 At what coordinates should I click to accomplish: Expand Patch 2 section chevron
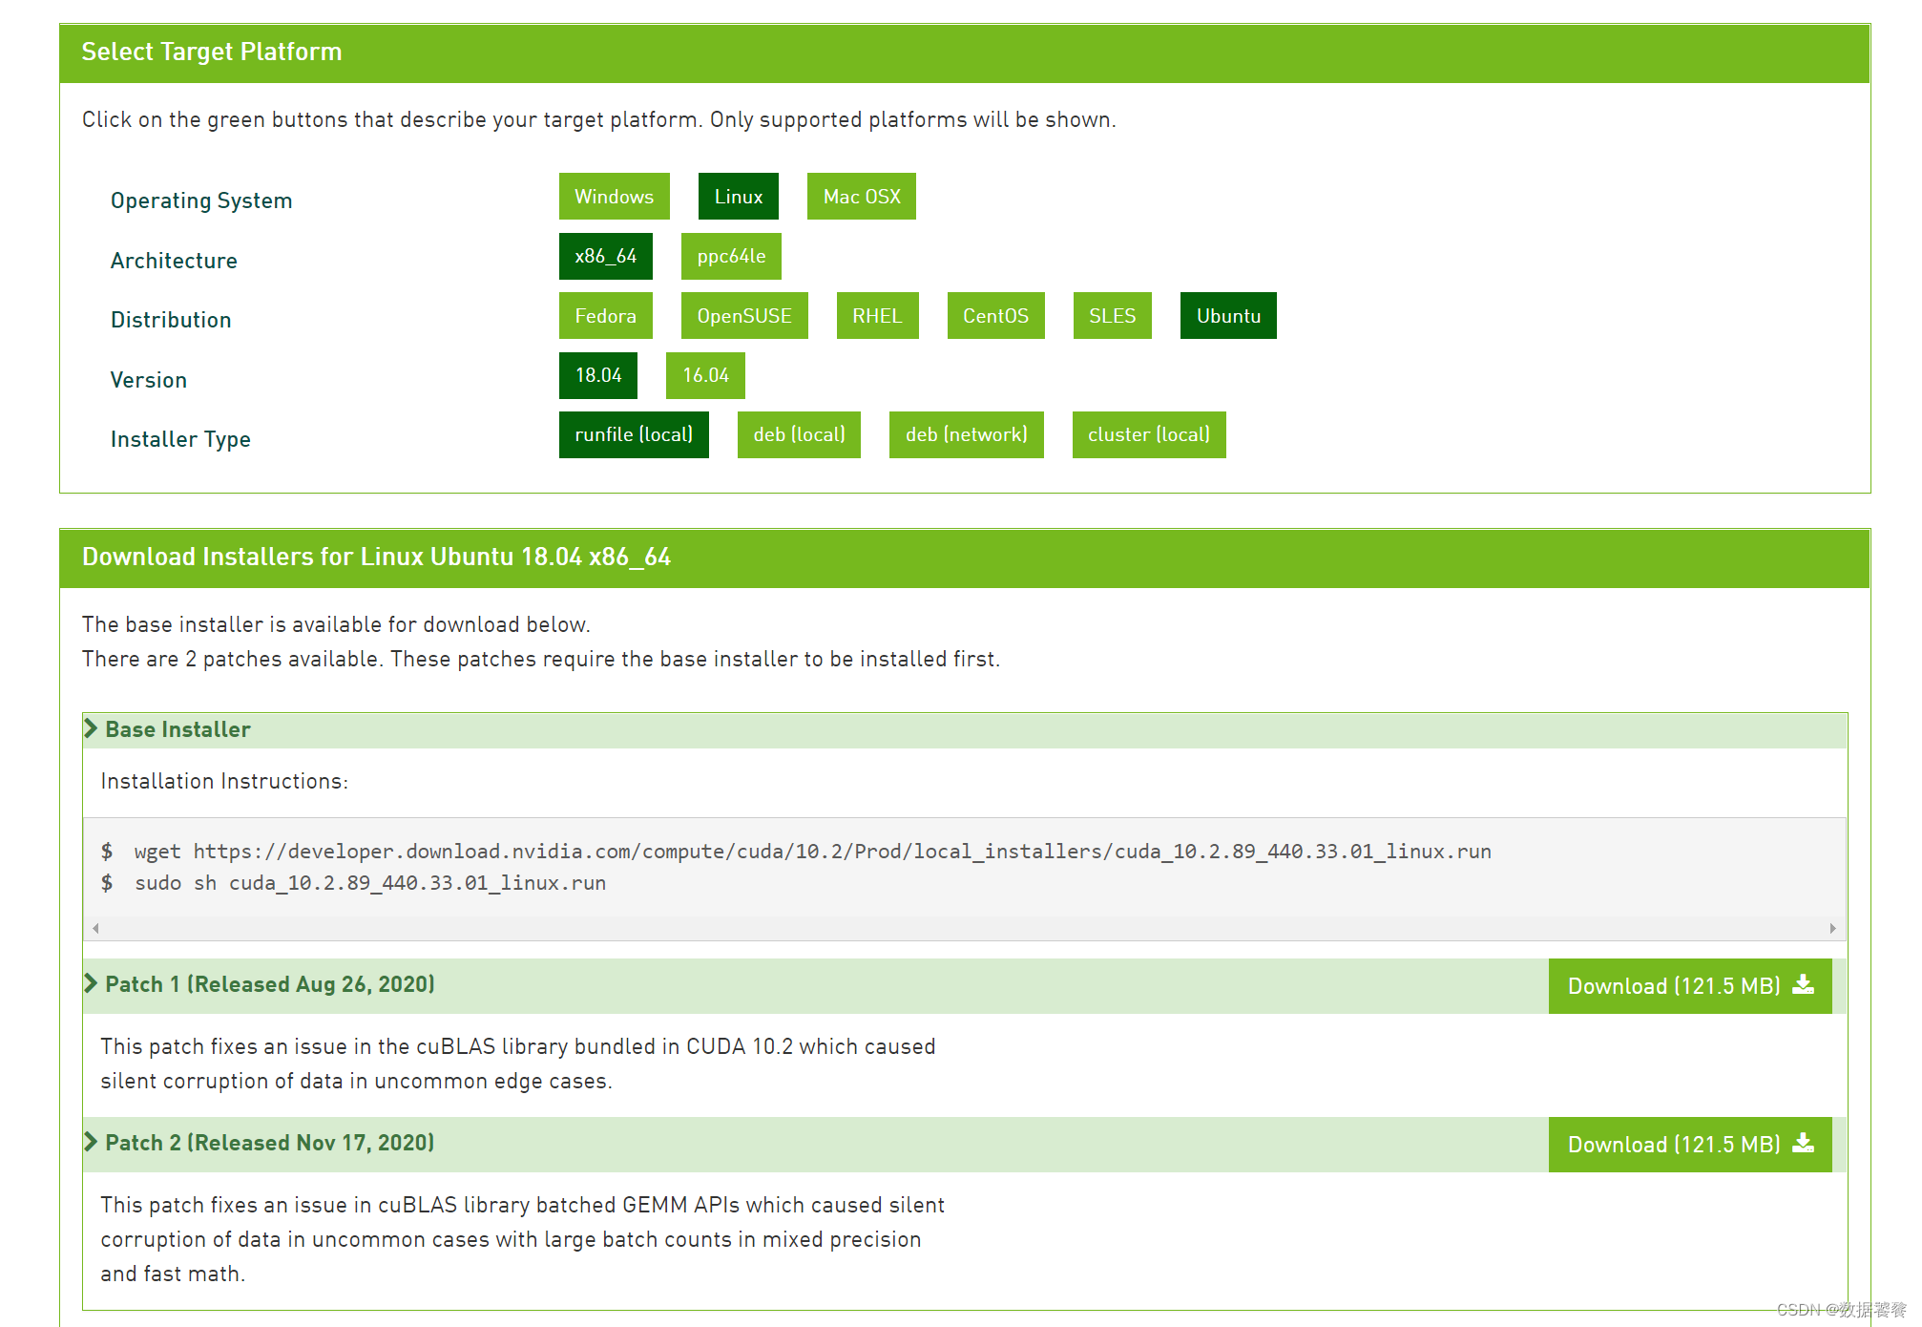tap(91, 1142)
